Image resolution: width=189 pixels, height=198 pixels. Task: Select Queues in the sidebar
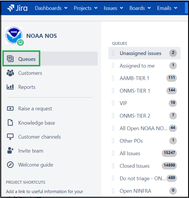tap(50, 59)
